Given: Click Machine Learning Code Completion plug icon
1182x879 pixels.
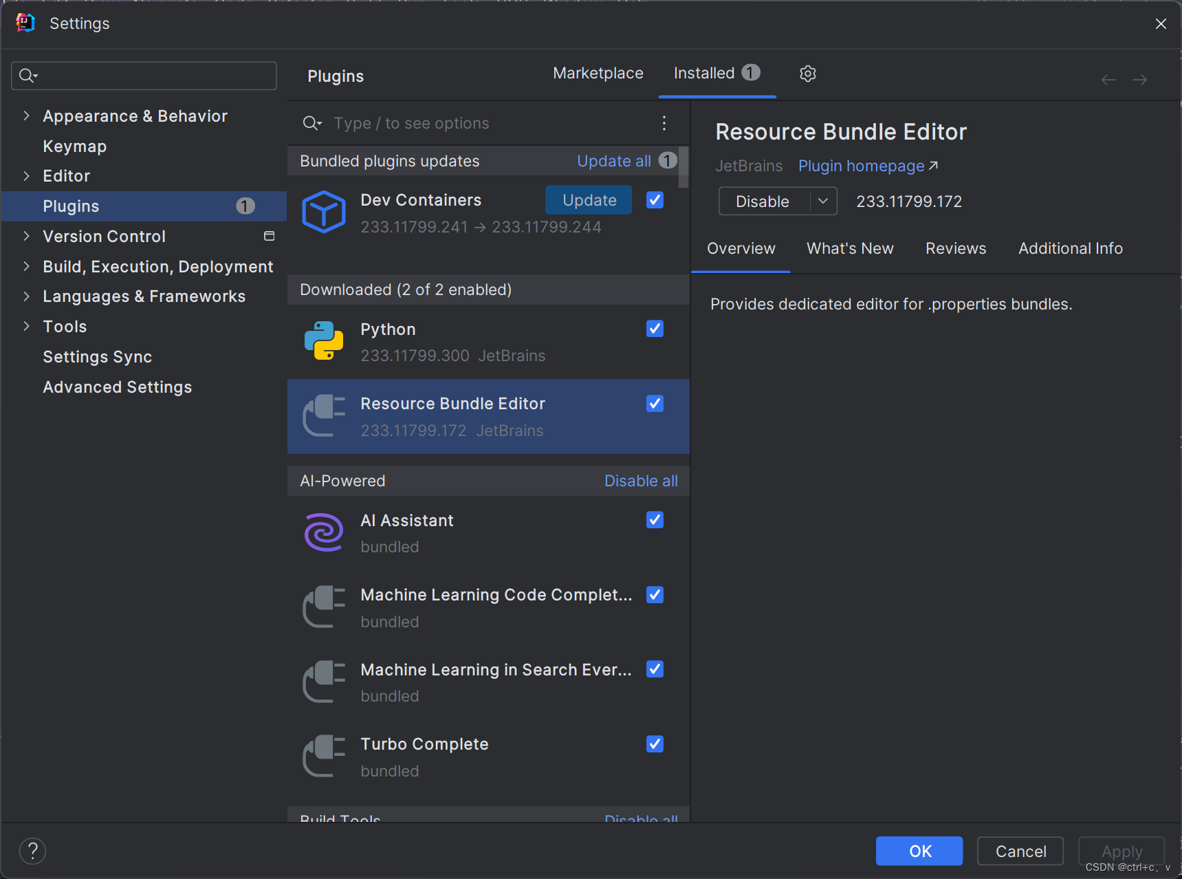Looking at the screenshot, I should point(324,607).
